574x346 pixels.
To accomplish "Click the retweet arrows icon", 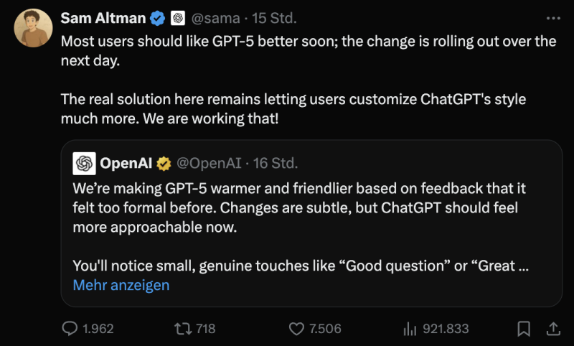I will click(182, 329).
